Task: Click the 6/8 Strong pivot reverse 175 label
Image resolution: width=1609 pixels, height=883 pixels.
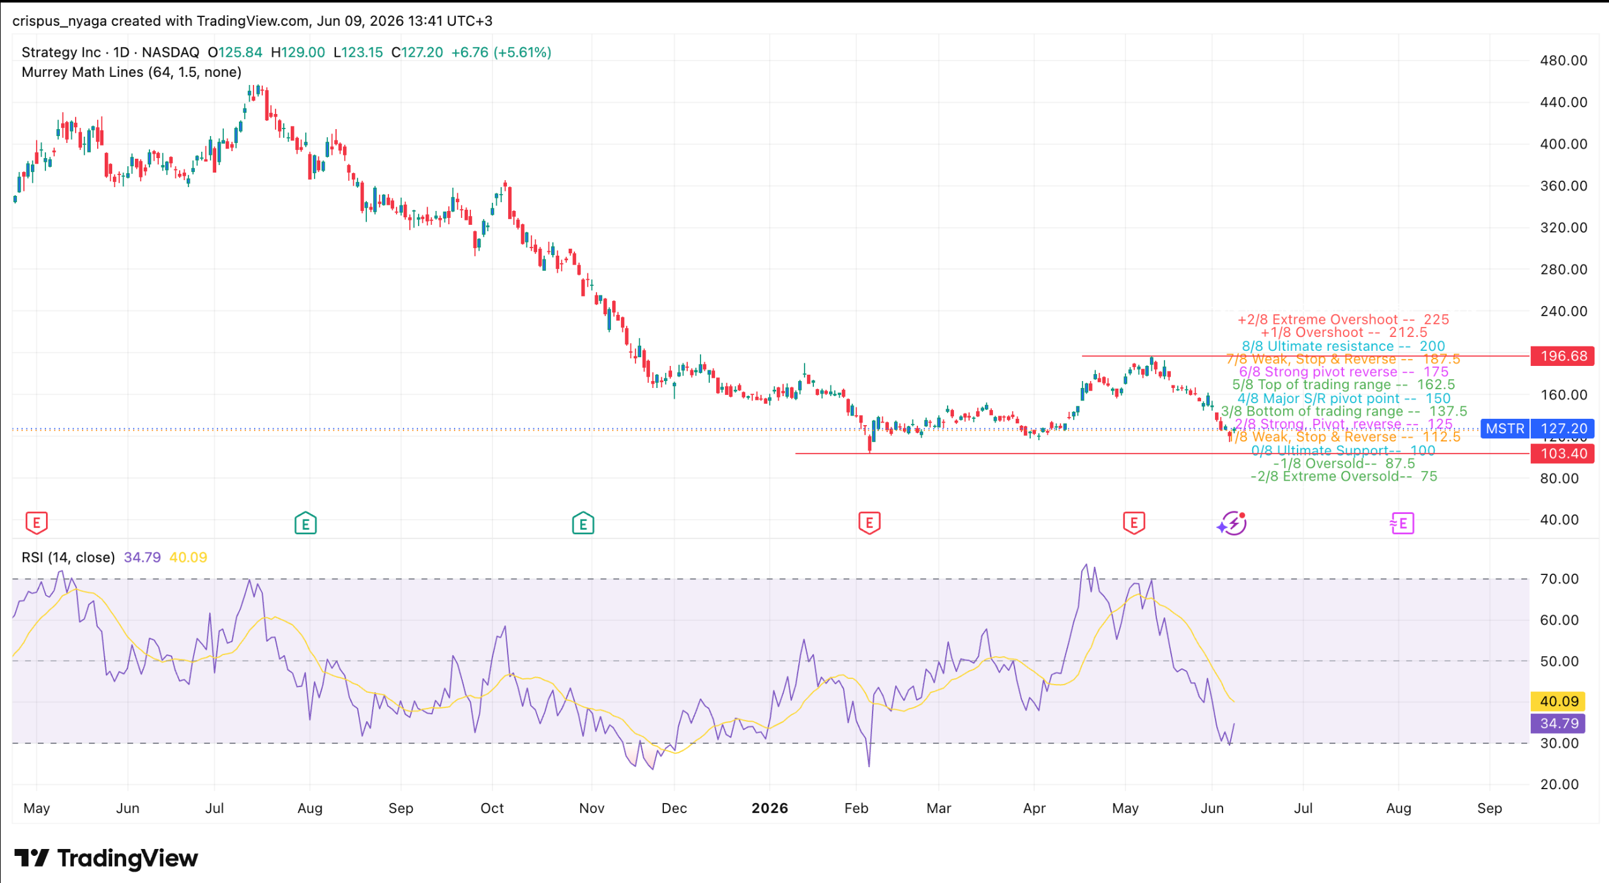Action: pos(1344,372)
